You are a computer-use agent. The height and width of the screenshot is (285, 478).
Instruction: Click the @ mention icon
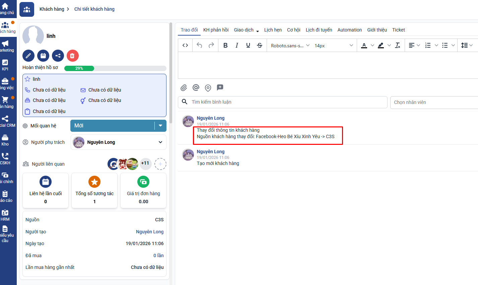tap(196, 88)
